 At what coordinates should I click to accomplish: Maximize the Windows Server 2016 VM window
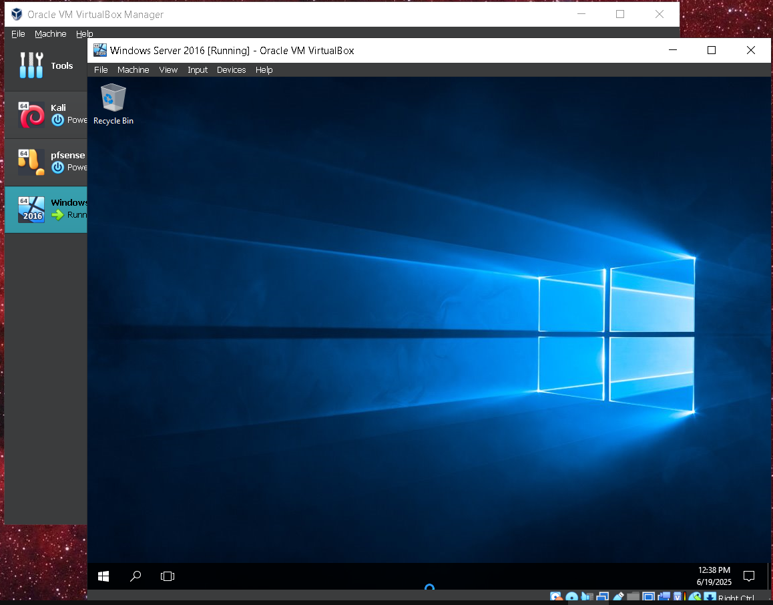click(x=712, y=50)
